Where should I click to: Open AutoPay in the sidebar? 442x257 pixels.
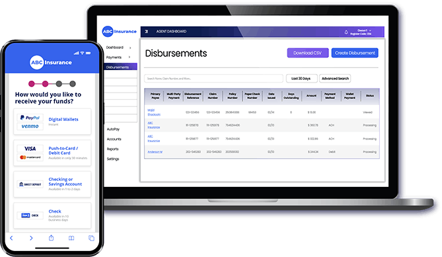tap(113, 129)
